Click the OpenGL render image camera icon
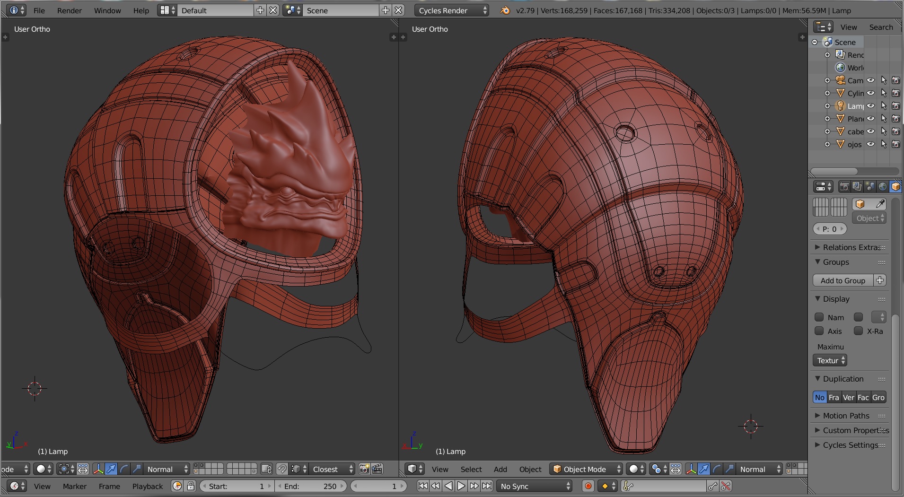 364,469
